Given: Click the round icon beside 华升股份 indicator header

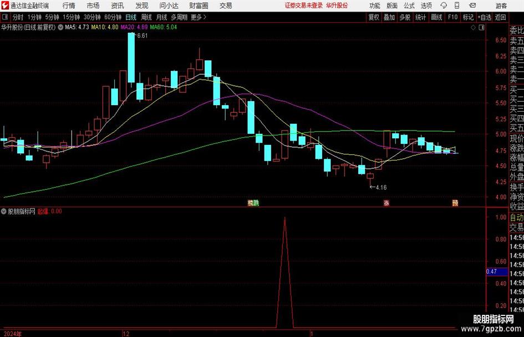Looking at the screenshot, I should tap(60, 27).
